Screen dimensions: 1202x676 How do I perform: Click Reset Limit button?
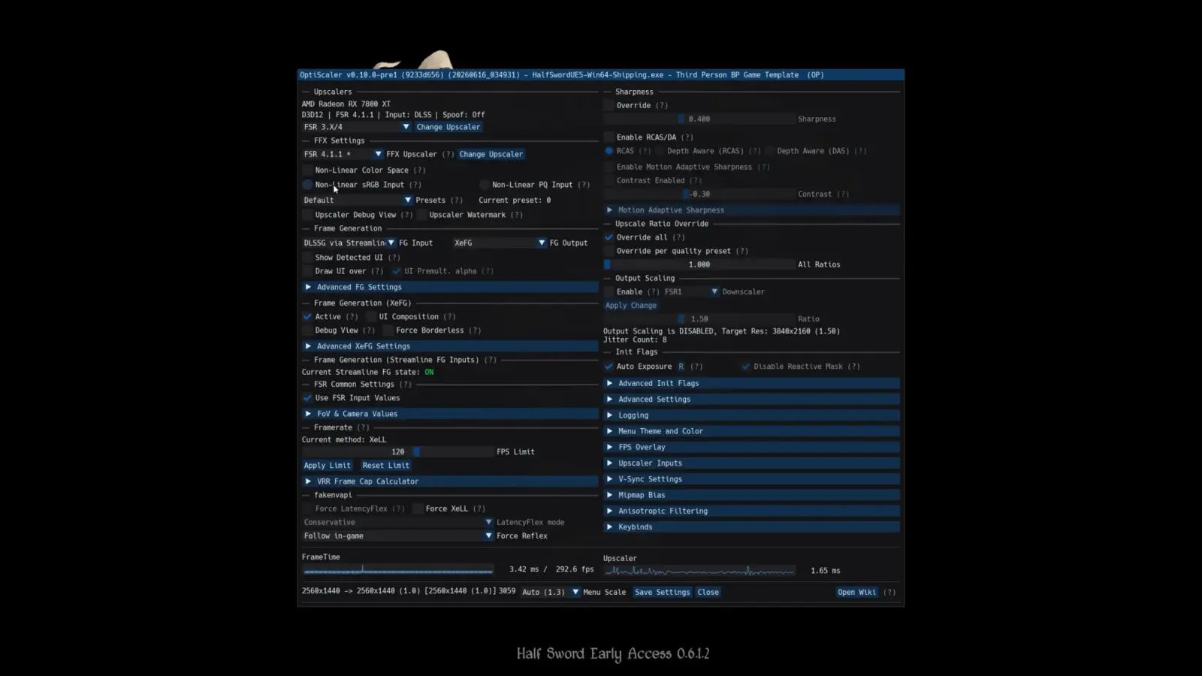point(385,466)
